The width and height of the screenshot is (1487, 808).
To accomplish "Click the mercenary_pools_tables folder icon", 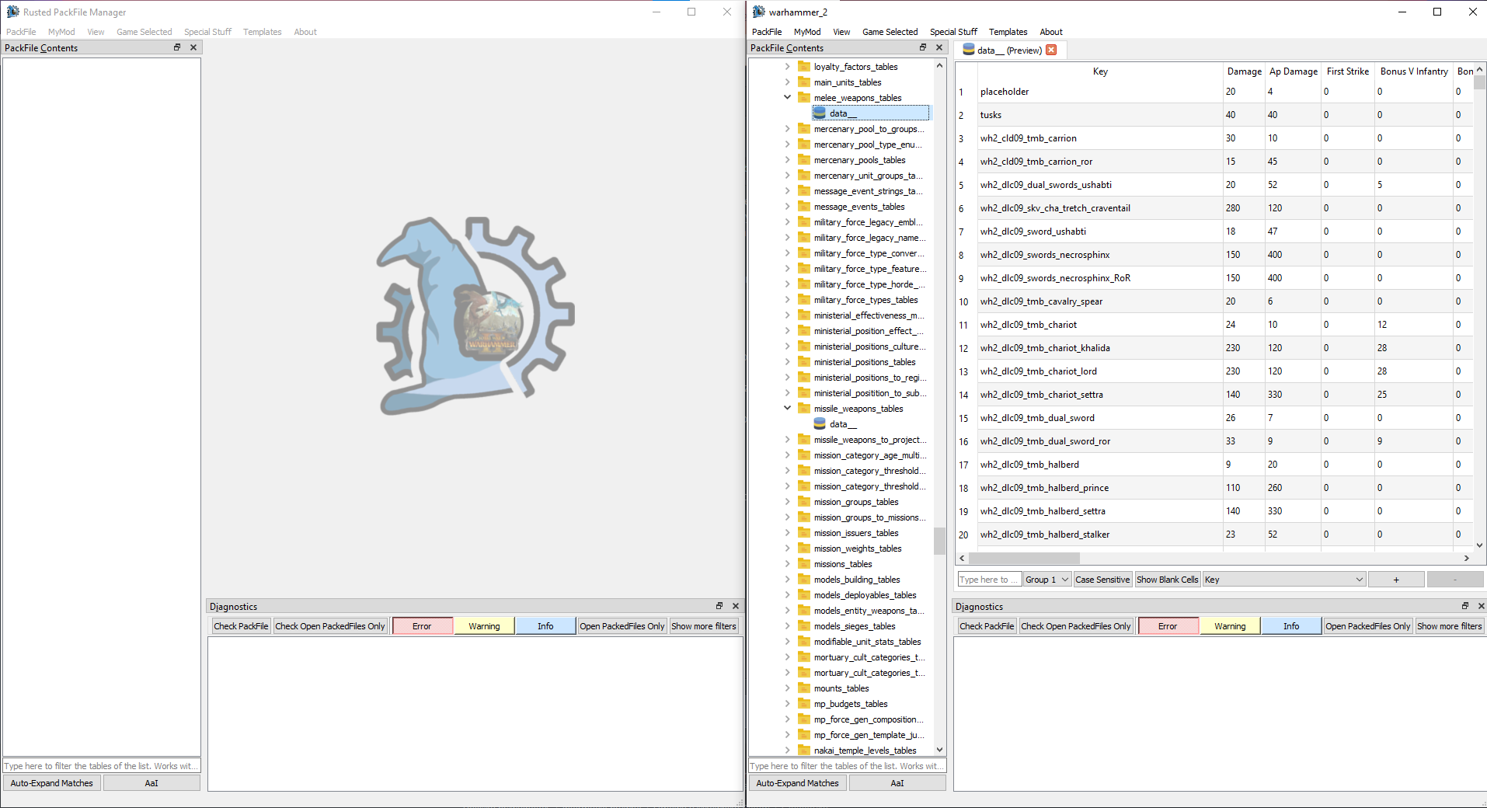I will (x=804, y=160).
